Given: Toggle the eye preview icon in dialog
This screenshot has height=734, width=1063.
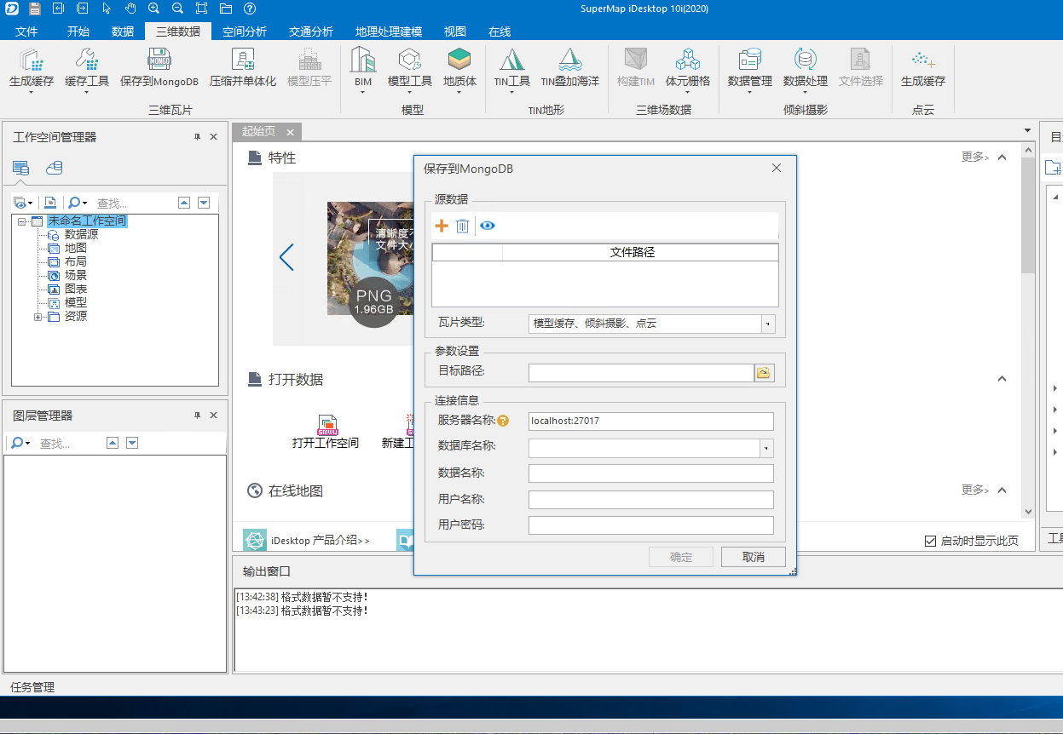Looking at the screenshot, I should tap(488, 226).
